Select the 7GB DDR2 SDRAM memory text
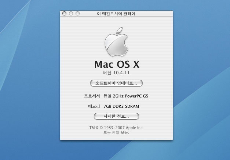Viewport: 230px width, 160px height. [x=121, y=107]
